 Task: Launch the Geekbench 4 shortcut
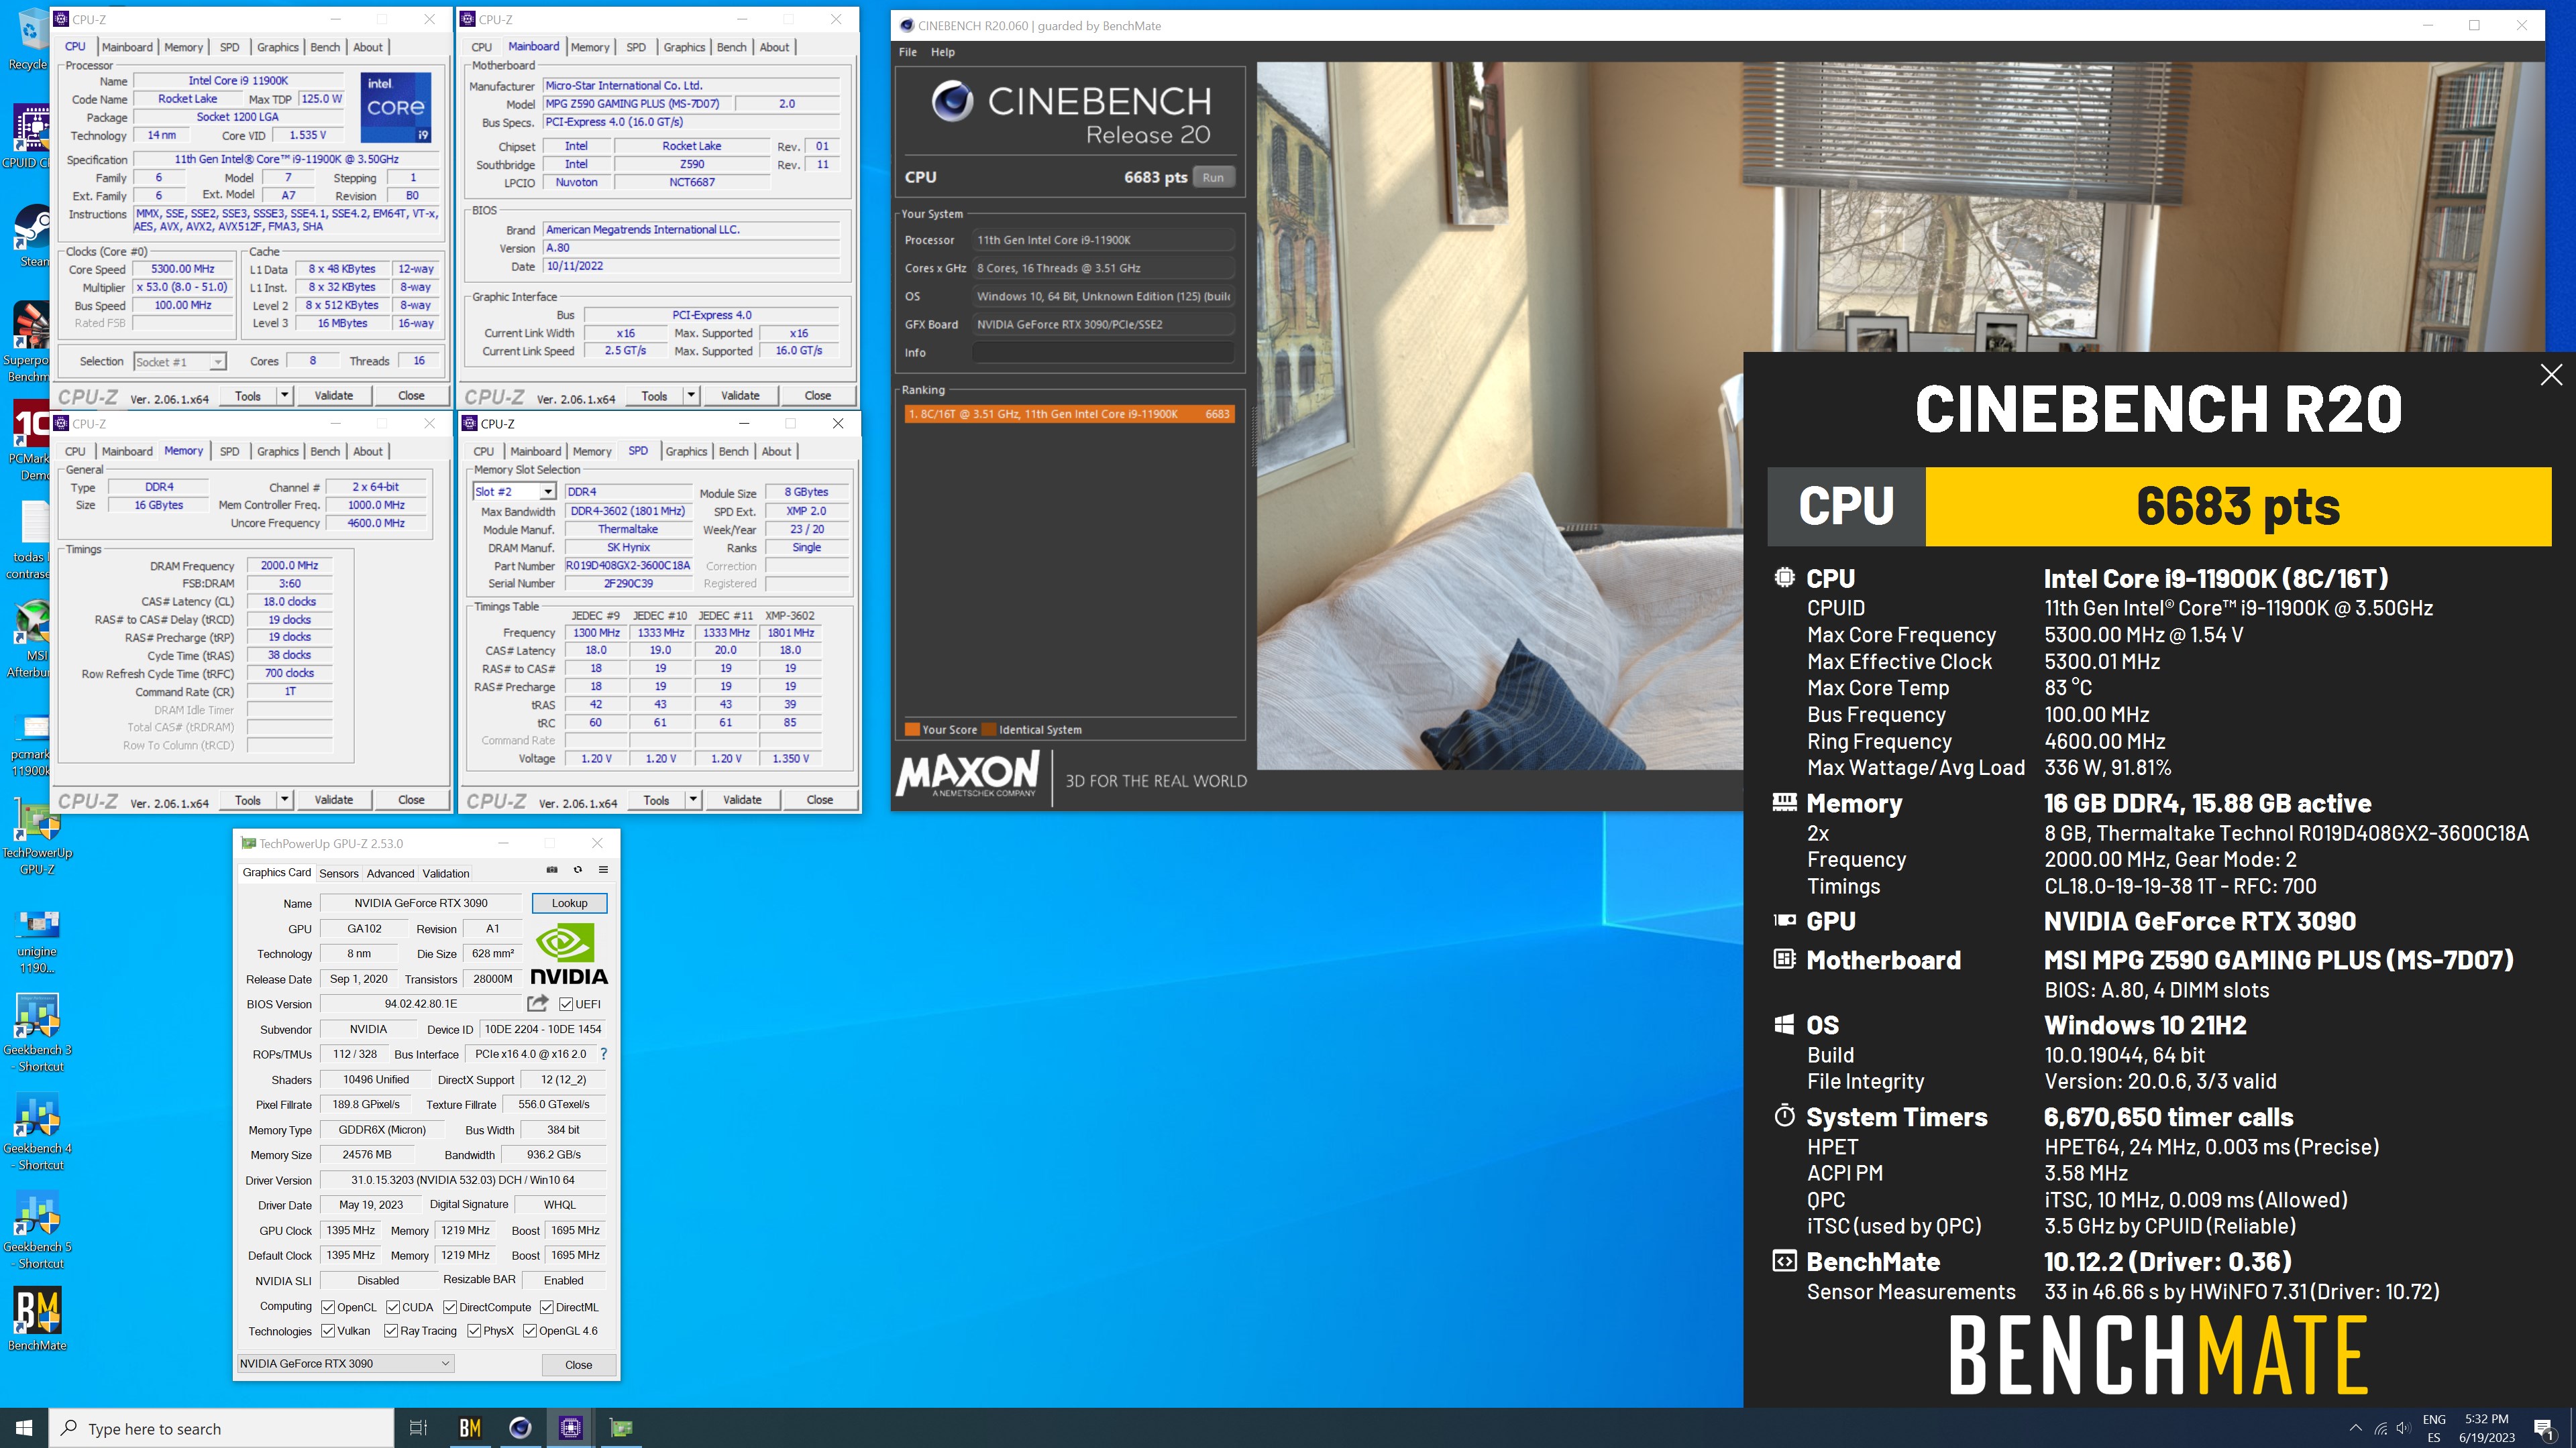[37, 1131]
